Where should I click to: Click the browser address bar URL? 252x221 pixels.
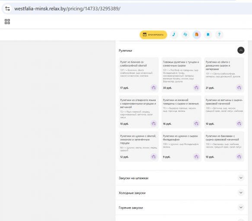(67, 9)
